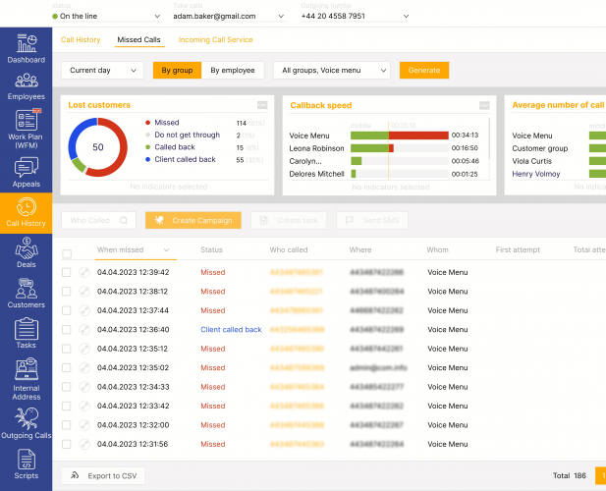Open Henry Volmoy link in average calls
Image resolution: width=606 pixels, height=491 pixels.
pyautogui.click(x=536, y=174)
